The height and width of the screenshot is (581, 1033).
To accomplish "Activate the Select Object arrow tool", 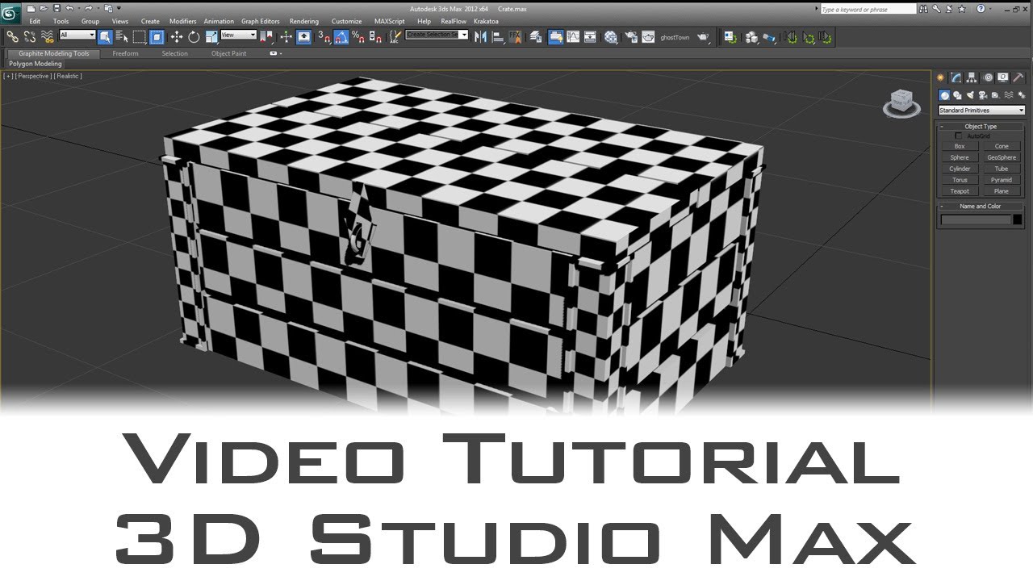I will point(105,36).
